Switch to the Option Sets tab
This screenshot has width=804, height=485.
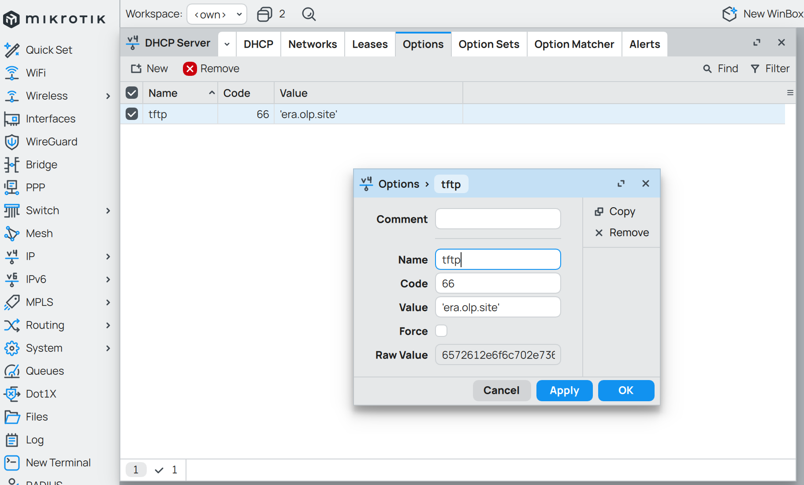(489, 44)
